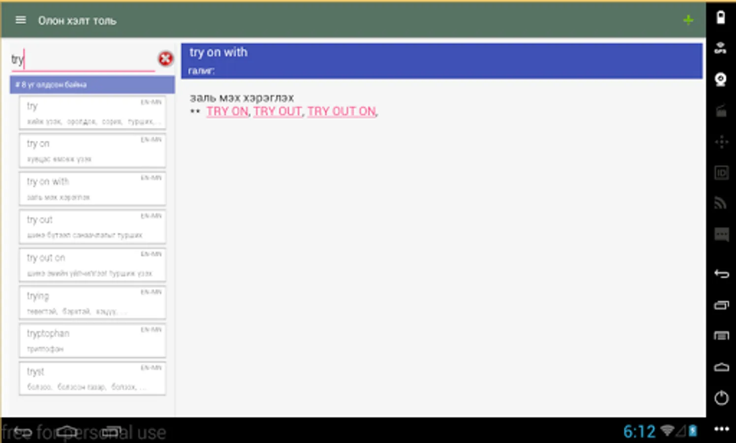Open the emulator network signal widget
Image resolution: width=736 pixels, height=443 pixels.
point(721,203)
